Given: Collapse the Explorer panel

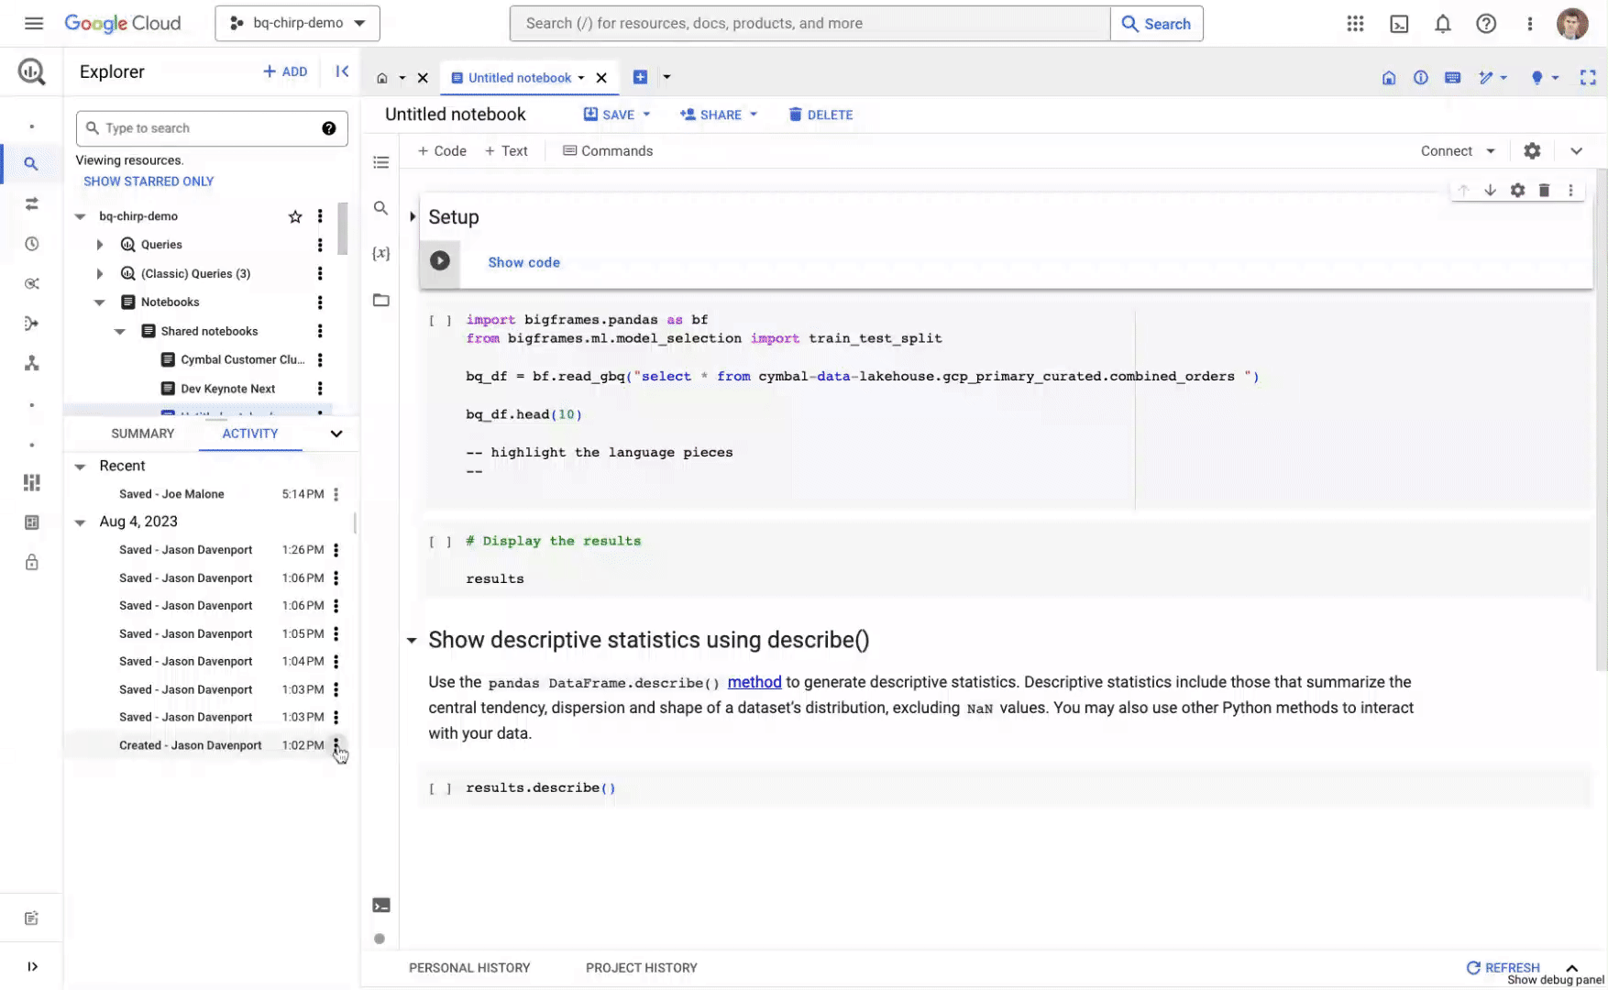Looking at the screenshot, I should 342,71.
